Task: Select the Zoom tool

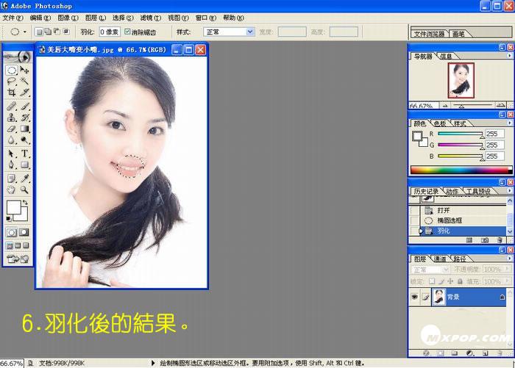Action: pos(24,190)
